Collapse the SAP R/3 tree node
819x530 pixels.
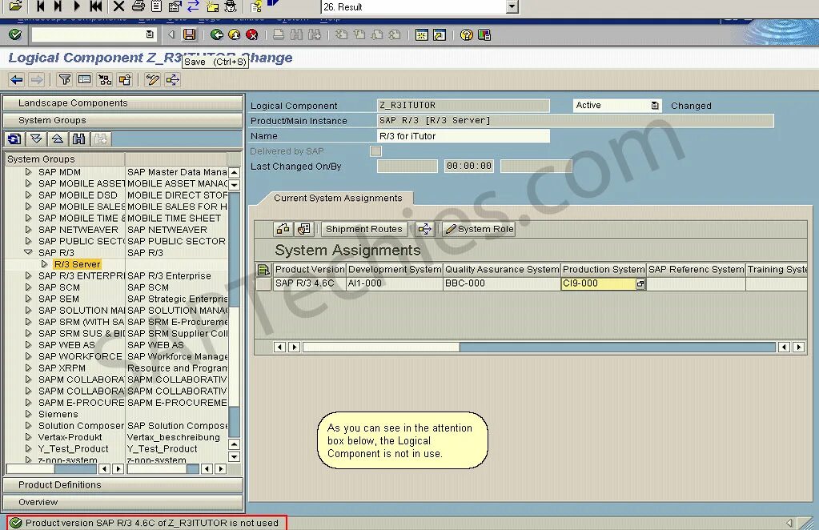pyautogui.click(x=28, y=252)
